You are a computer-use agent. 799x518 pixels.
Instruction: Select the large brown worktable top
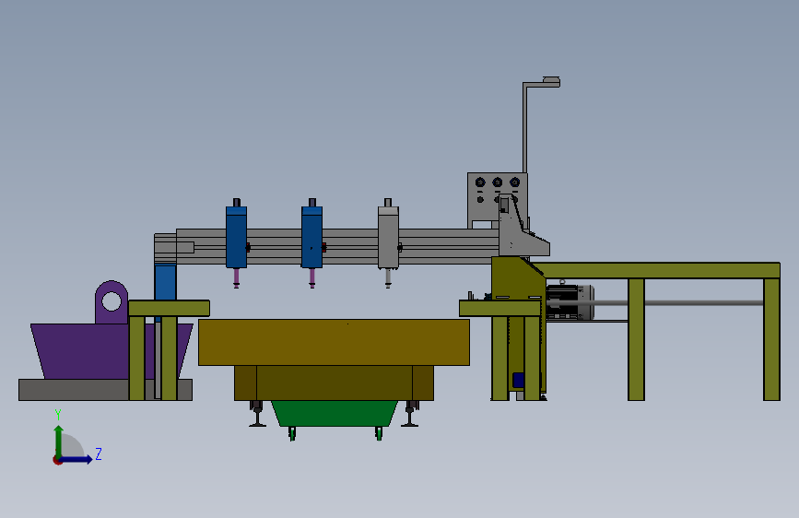(x=334, y=342)
